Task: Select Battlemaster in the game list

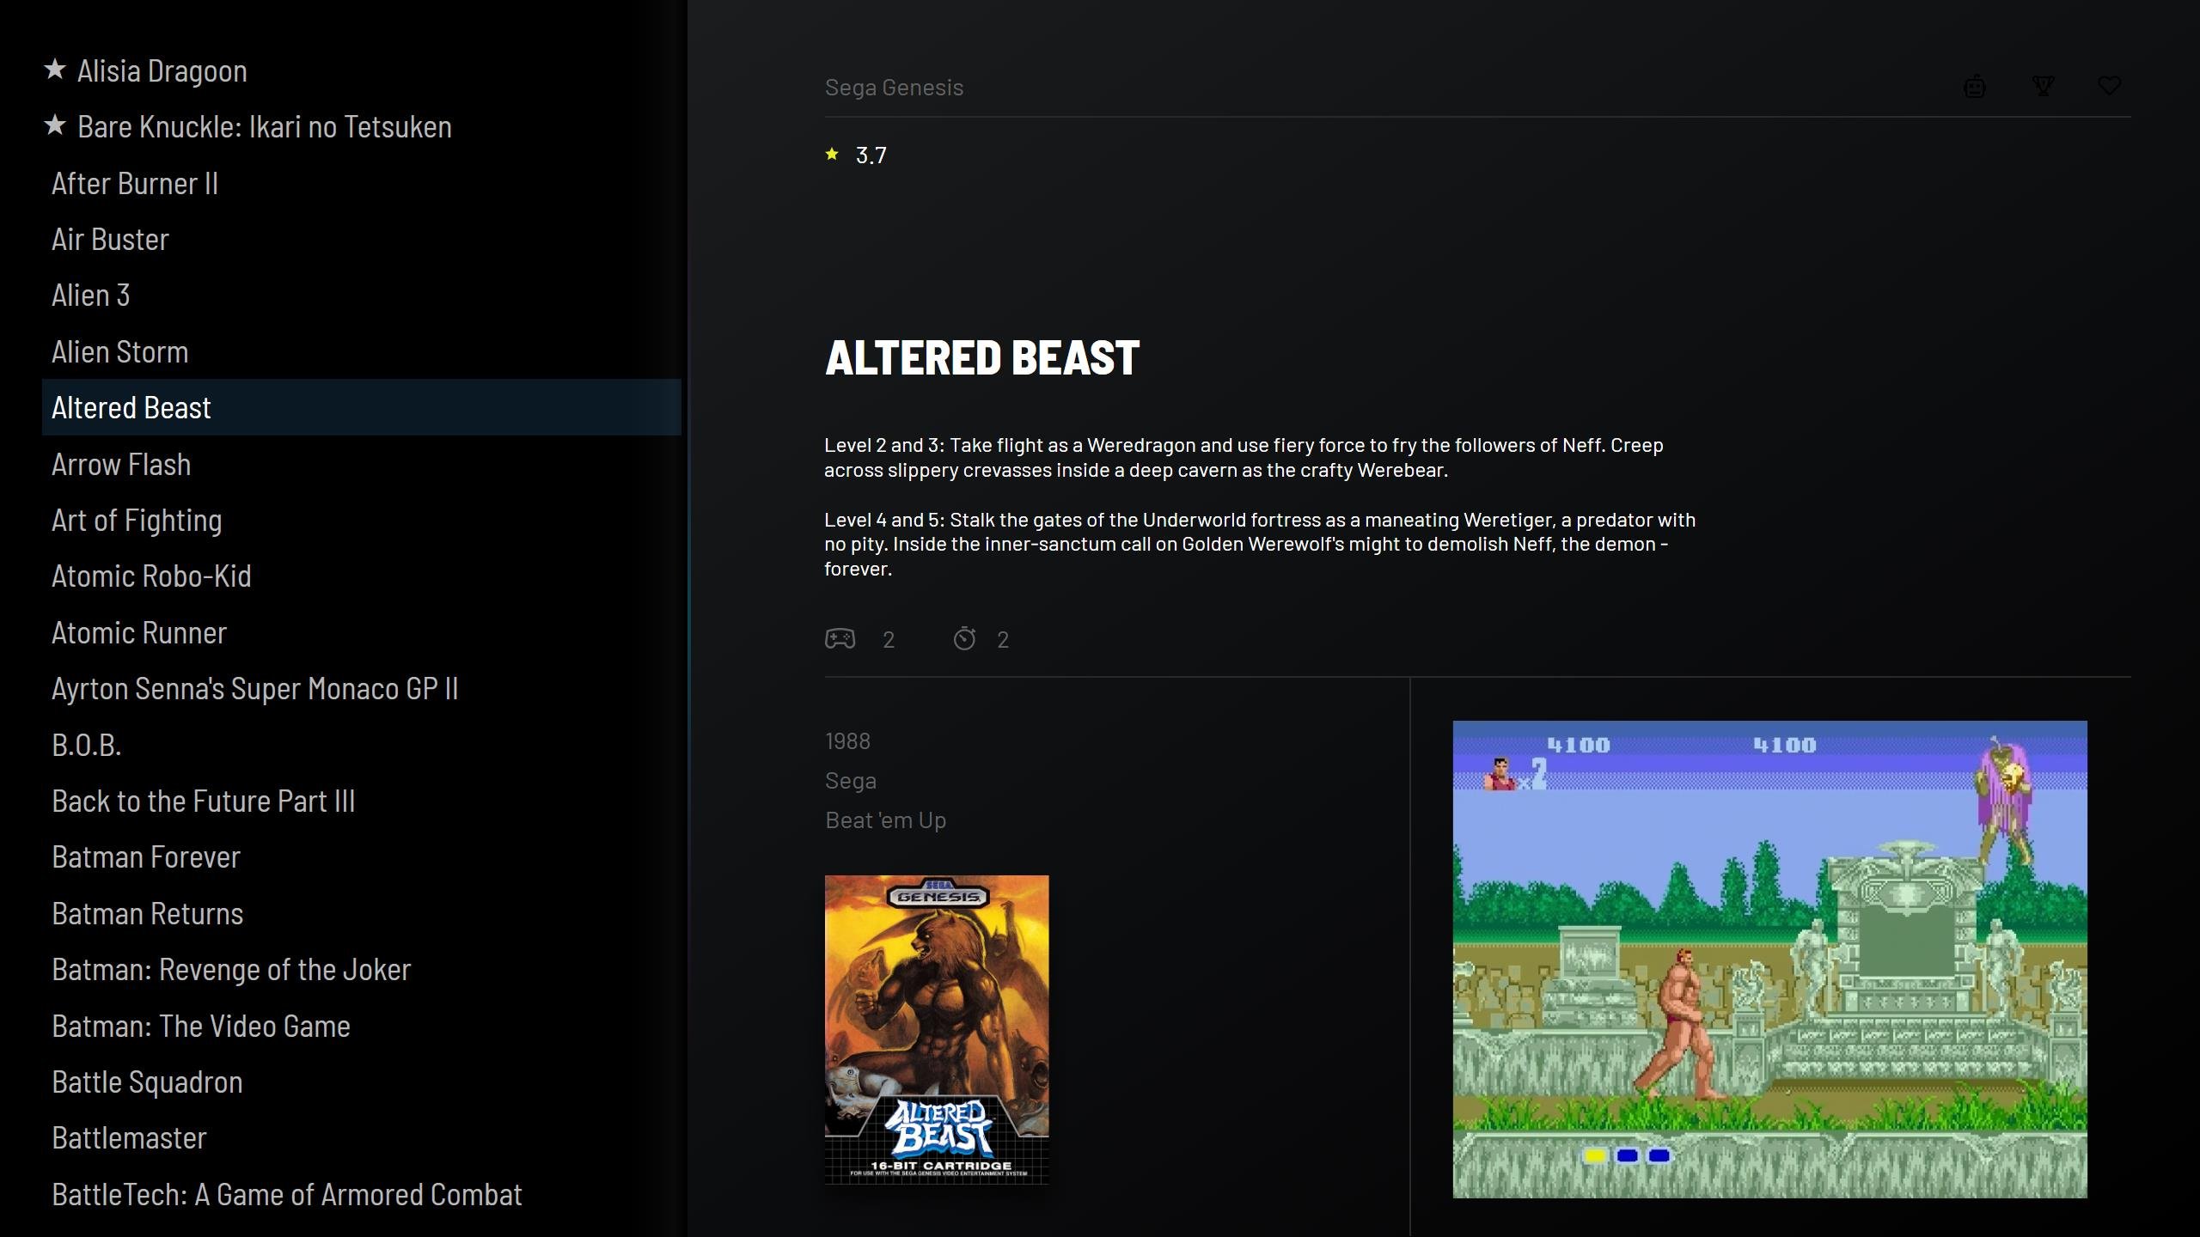Action: 129,1137
